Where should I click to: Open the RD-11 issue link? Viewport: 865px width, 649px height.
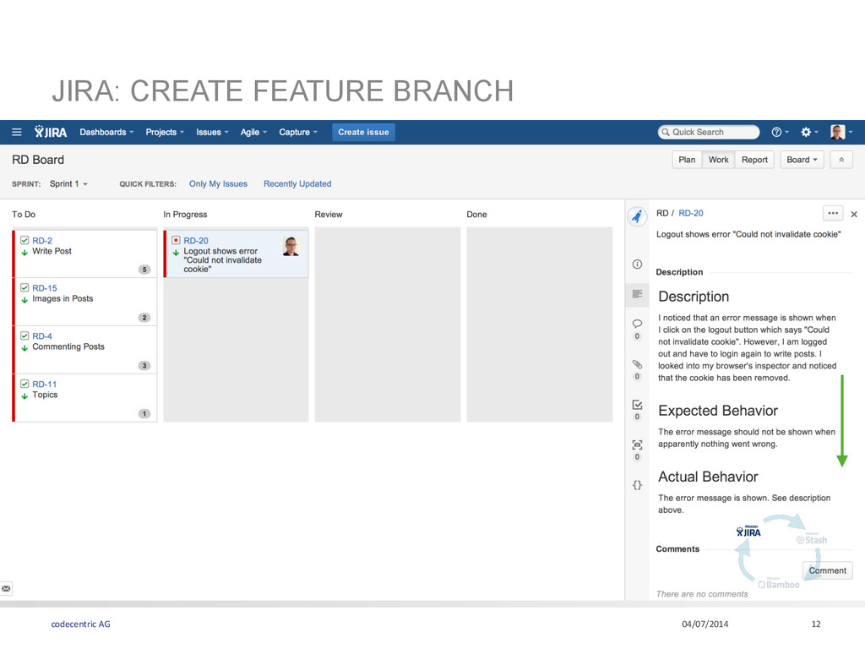pos(44,384)
